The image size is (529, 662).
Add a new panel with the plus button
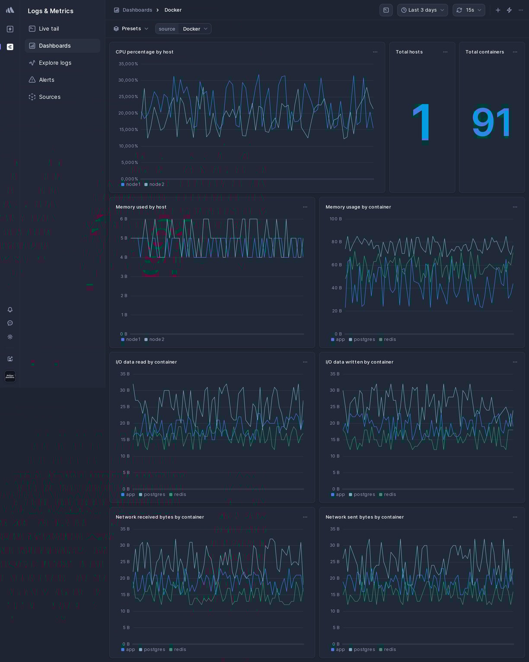[497, 10]
